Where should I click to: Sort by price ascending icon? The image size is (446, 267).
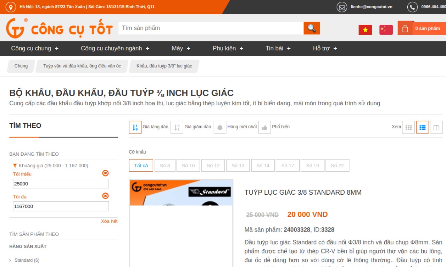click(135, 127)
